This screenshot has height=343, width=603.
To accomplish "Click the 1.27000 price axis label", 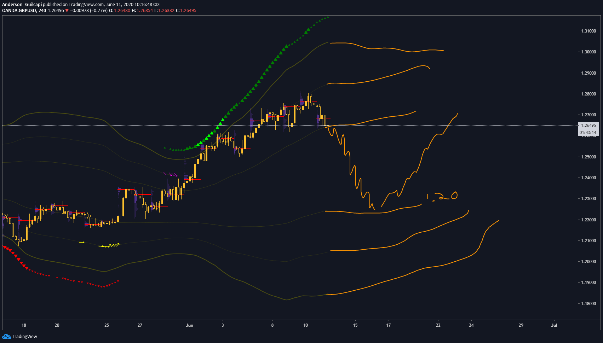I will coord(588,115).
